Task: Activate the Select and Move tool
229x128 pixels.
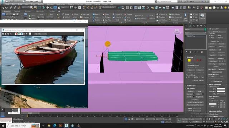Action: tap(48, 8)
